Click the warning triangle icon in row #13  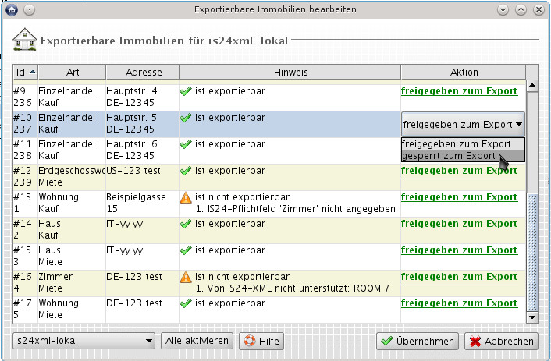click(x=185, y=197)
